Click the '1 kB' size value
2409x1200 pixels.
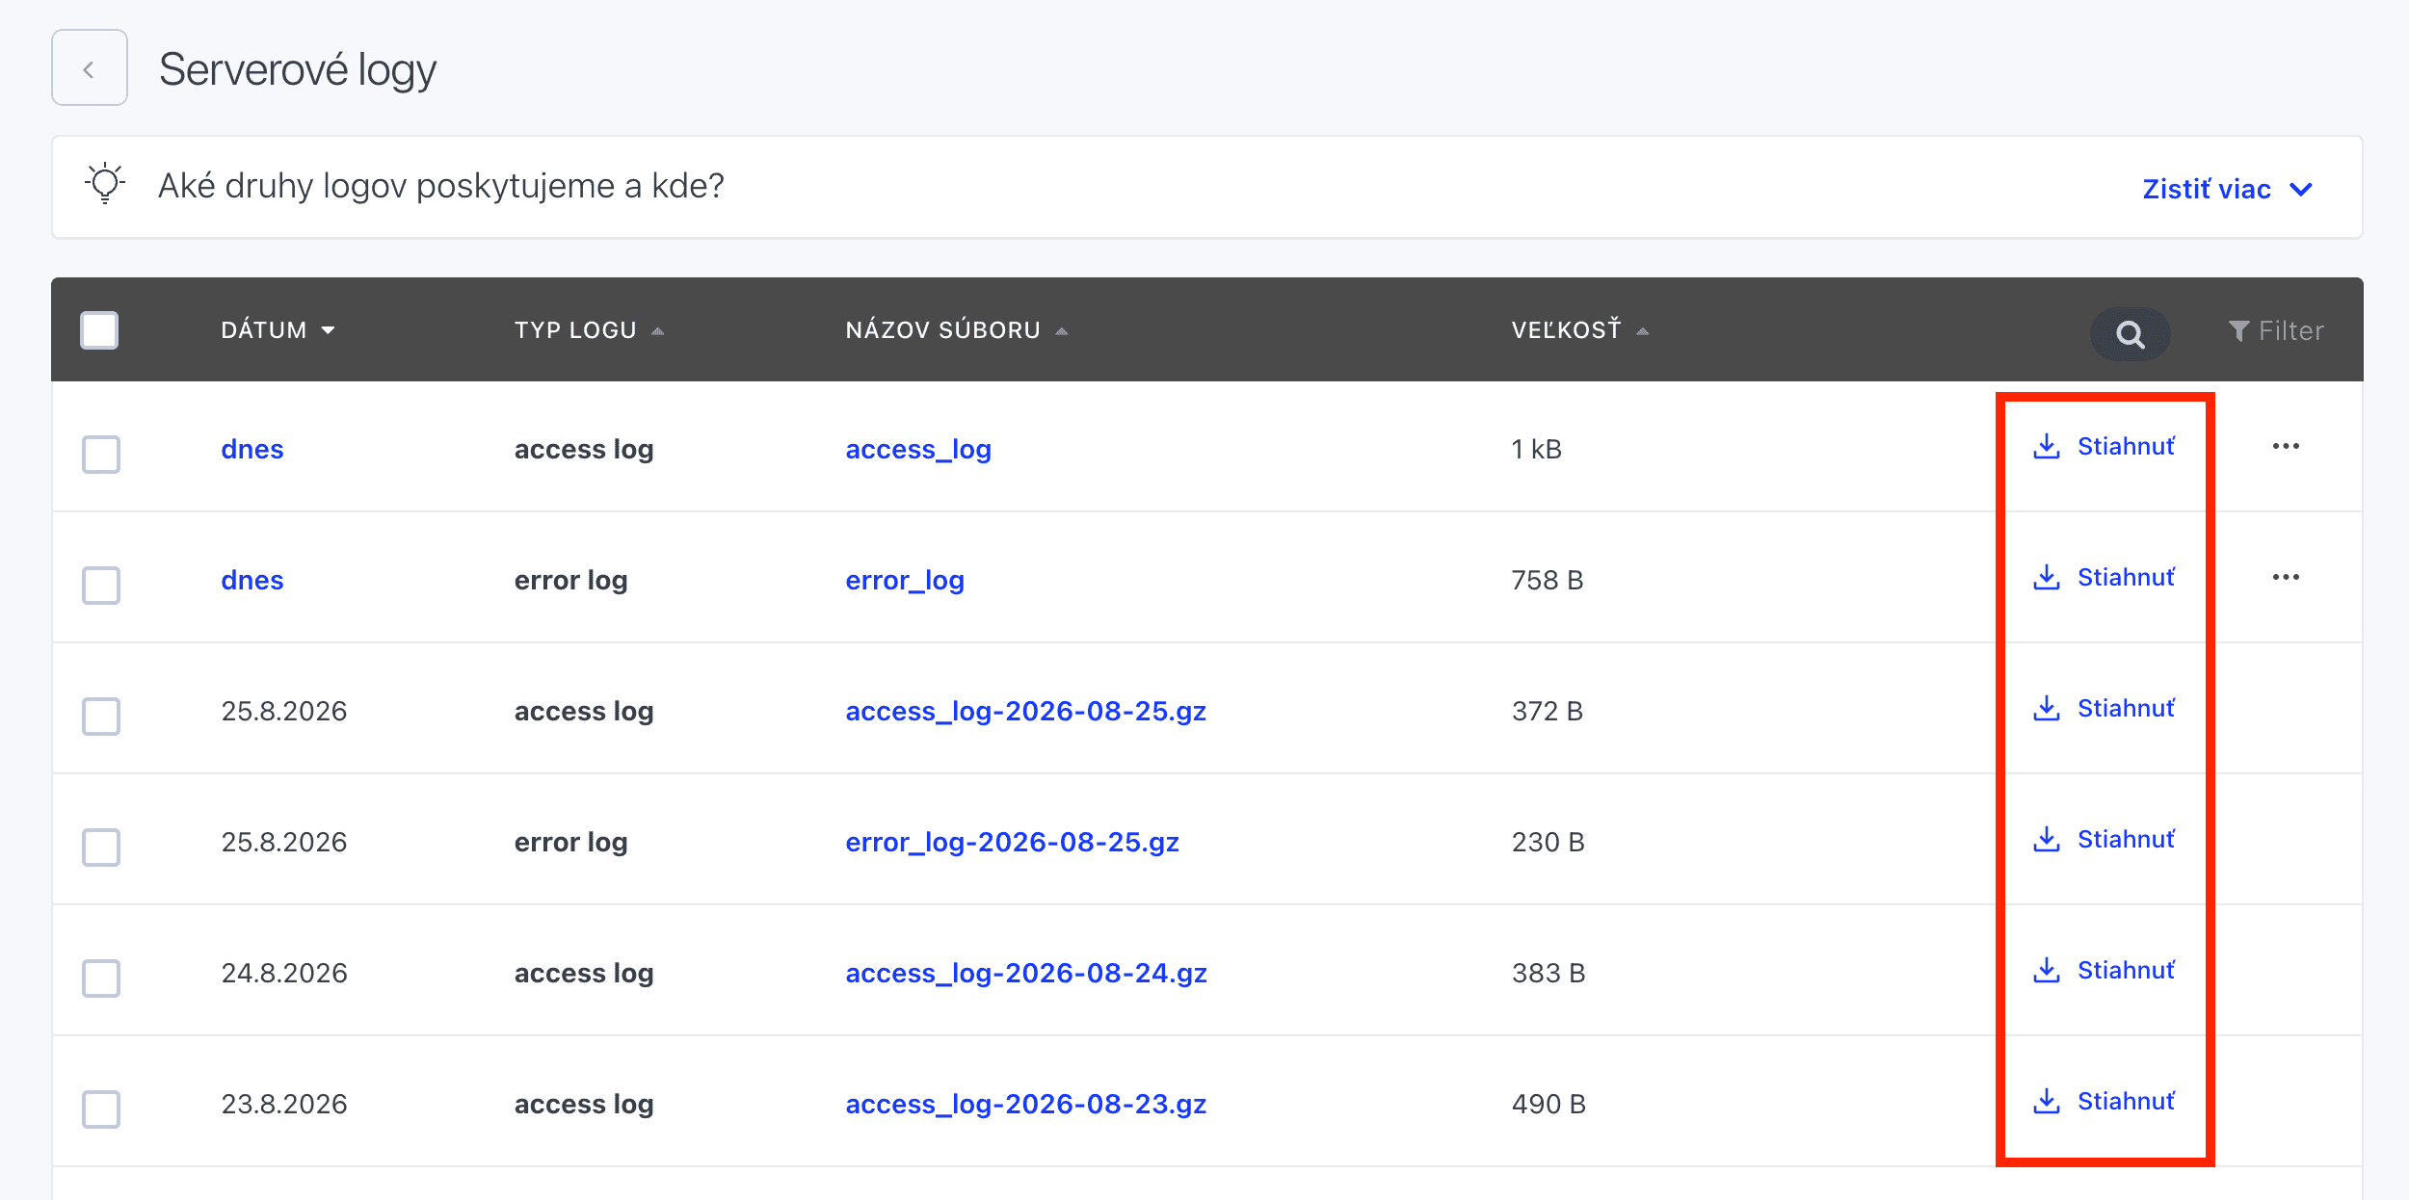tap(1536, 450)
